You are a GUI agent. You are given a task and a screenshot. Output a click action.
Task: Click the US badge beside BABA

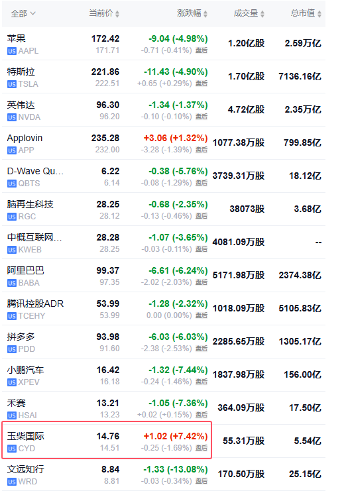pyautogui.click(x=12, y=283)
